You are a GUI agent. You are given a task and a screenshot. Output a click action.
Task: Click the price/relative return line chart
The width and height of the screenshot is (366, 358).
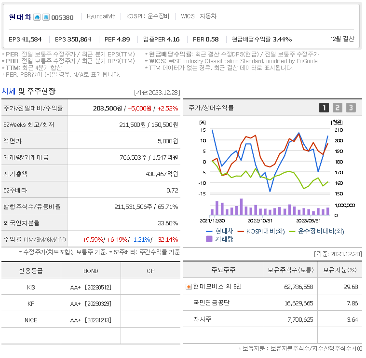click(270, 162)
